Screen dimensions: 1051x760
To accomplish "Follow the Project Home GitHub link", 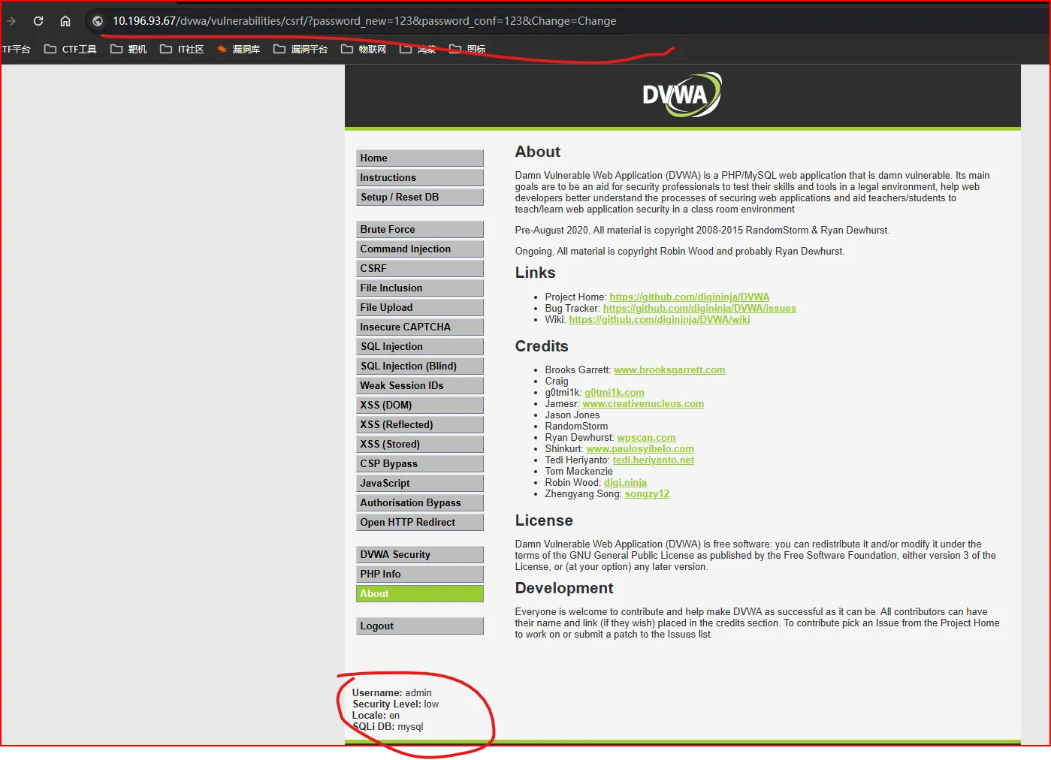I will click(x=690, y=297).
